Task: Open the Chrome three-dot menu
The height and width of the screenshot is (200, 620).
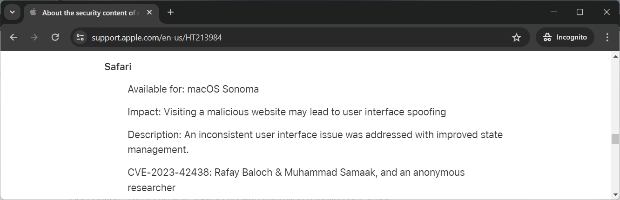Action: pyautogui.click(x=607, y=38)
